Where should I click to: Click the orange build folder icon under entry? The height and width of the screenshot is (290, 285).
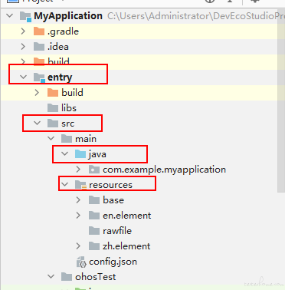pyautogui.click(x=53, y=93)
